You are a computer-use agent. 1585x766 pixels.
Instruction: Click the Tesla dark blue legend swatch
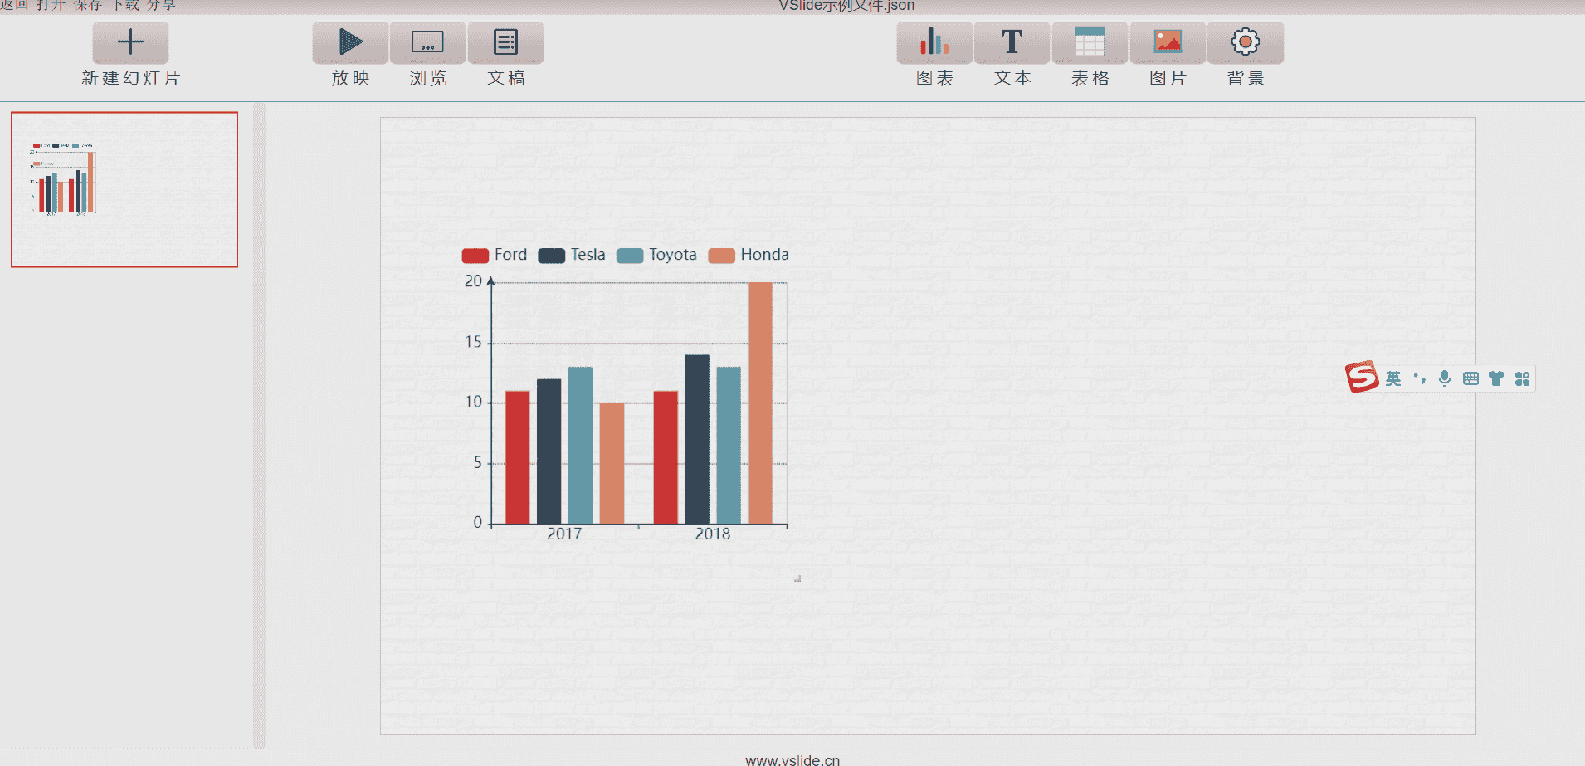[x=552, y=256]
